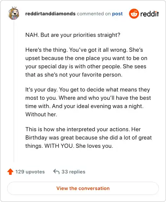This screenshot has height=202, width=166.
Task: Click the "that as she's not your favorite person" line
Action: coord(74,75)
